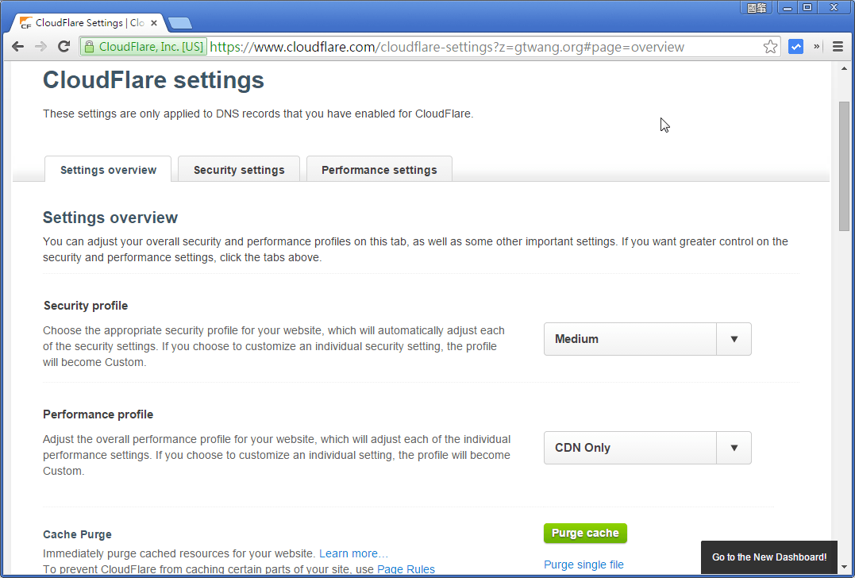855x578 pixels.
Task: Click the CloudFlare, Inc. padlock badge
Action: (x=143, y=46)
